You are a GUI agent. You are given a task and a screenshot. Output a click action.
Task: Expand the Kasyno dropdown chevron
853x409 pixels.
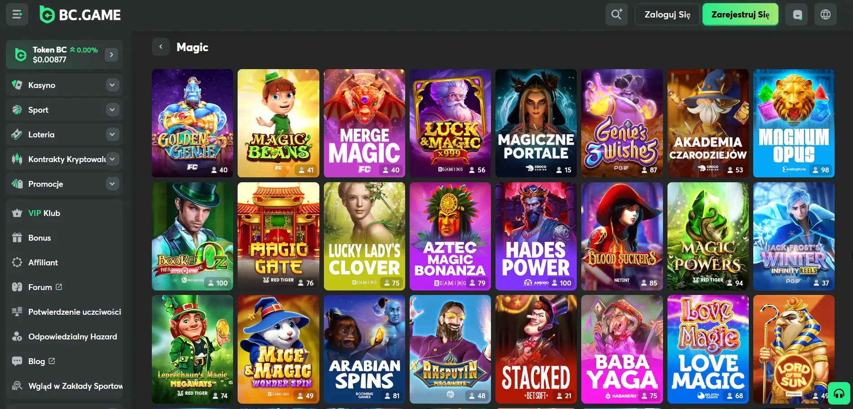pos(112,85)
